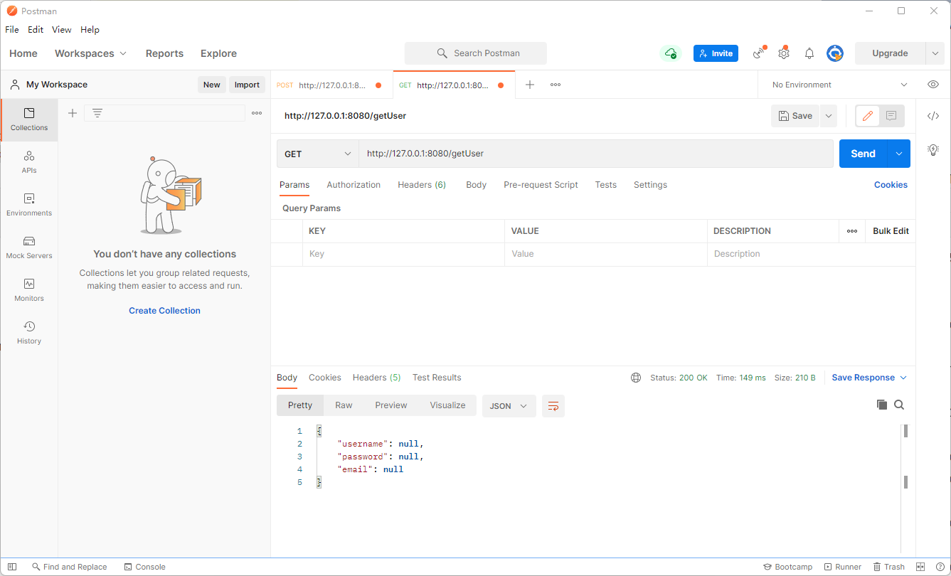Switch to the request Body tab
Screen dimensions: 951x576
point(476,185)
